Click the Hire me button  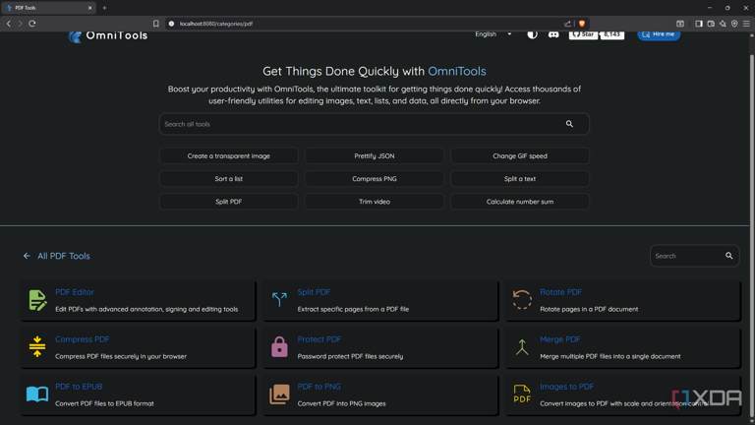[x=659, y=34]
